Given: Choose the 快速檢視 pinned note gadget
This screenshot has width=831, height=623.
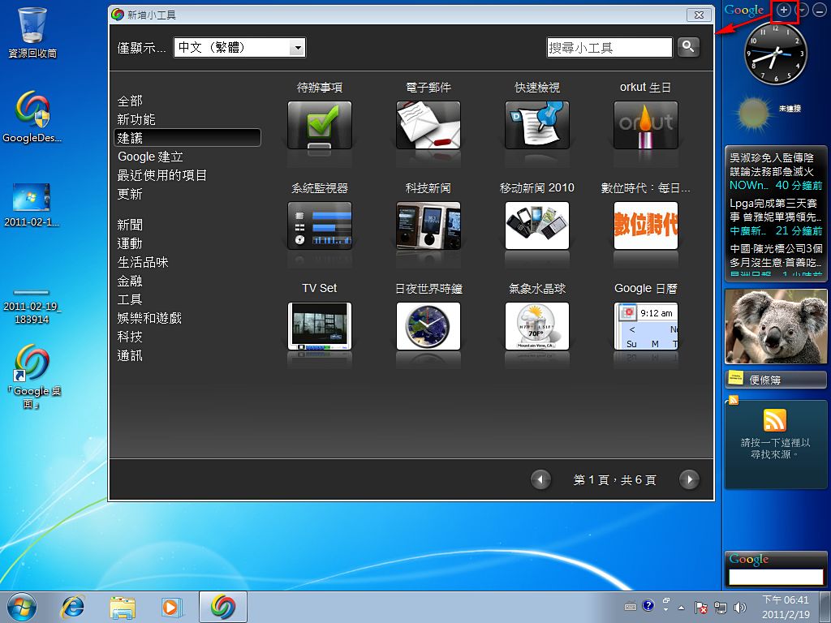Looking at the screenshot, I should 537,125.
